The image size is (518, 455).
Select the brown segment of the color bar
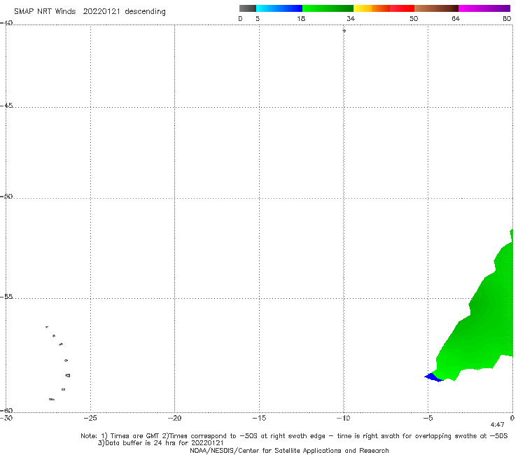(436, 8)
